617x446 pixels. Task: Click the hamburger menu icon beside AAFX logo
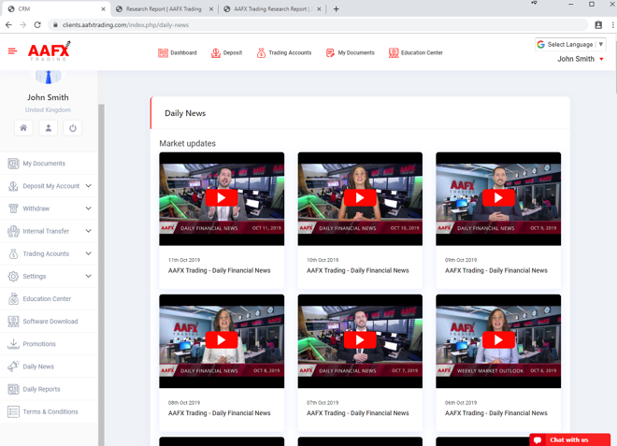point(12,51)
